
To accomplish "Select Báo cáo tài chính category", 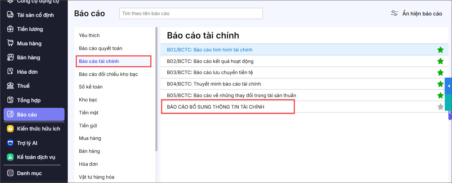I will click(x=99, y=61).
